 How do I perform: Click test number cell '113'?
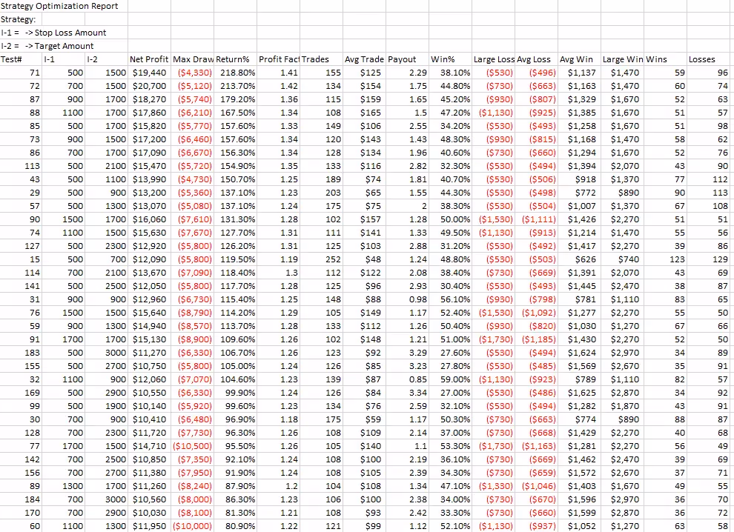click(21, 166)
